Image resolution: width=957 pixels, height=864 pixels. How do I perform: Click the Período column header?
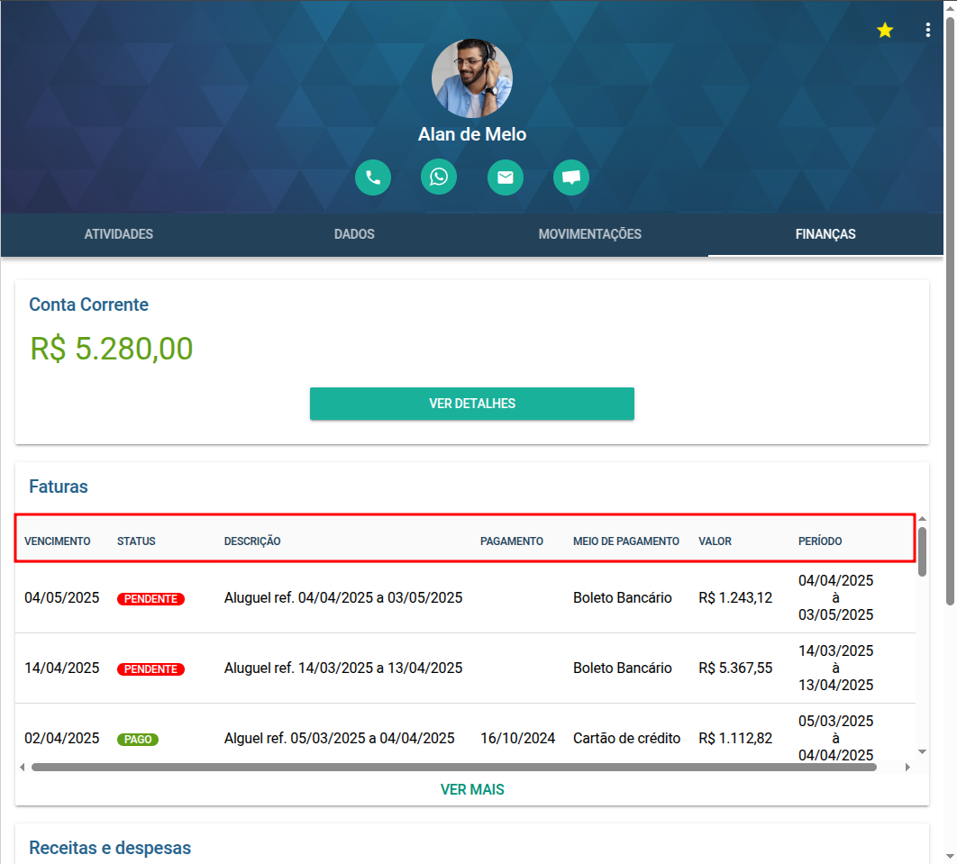820,541
